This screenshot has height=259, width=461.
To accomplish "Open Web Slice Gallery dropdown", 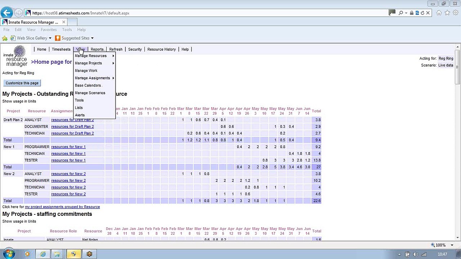I will tap(50, 38).
